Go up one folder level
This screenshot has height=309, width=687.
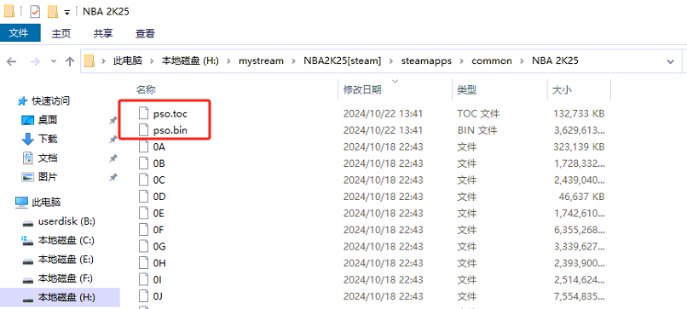[x=70, y=61]
